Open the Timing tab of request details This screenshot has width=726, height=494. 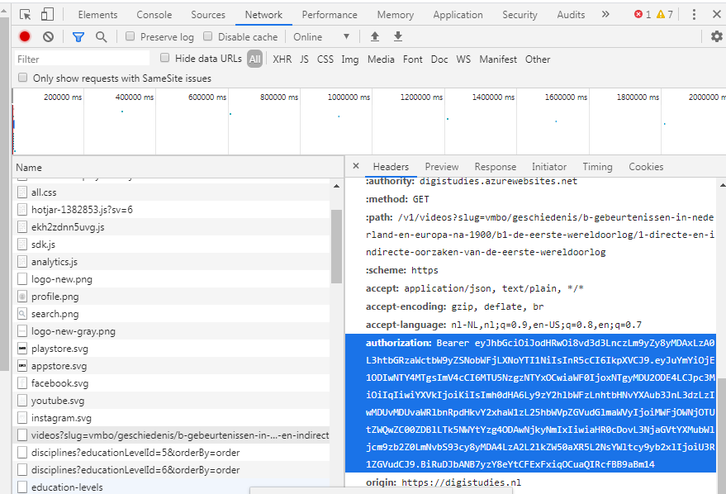[597, 167]
